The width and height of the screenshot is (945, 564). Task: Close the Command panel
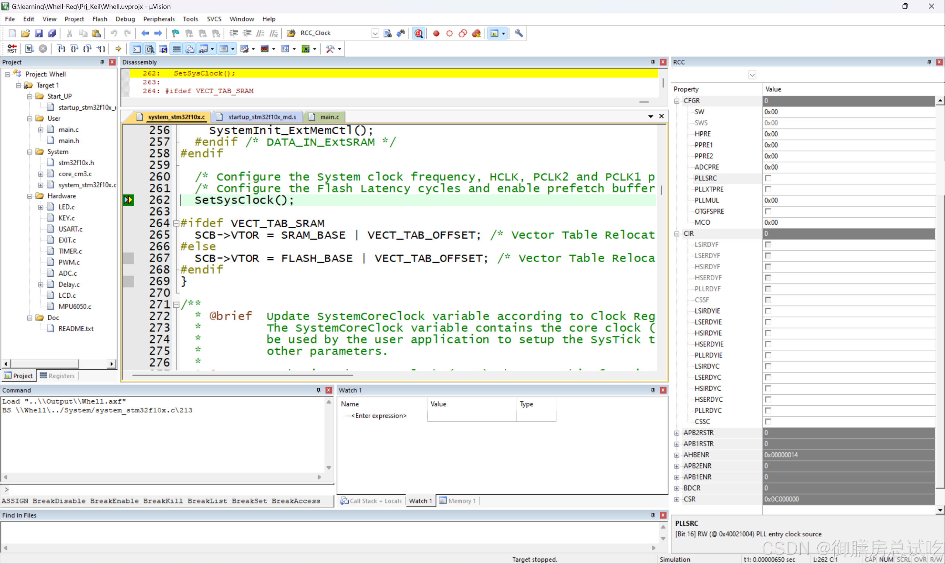[x=329, y=390]
